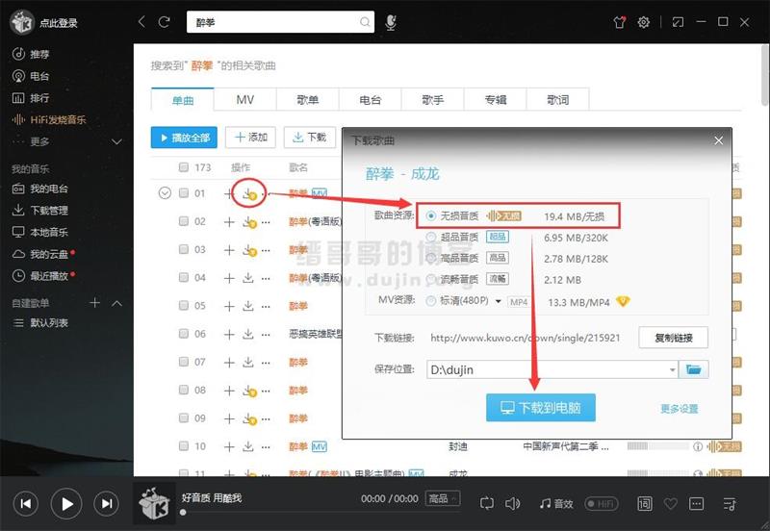Viewport: 770px width, 531px height.
Task: Switch to the 歌词 tab
Action: click(x=558, y=100)
